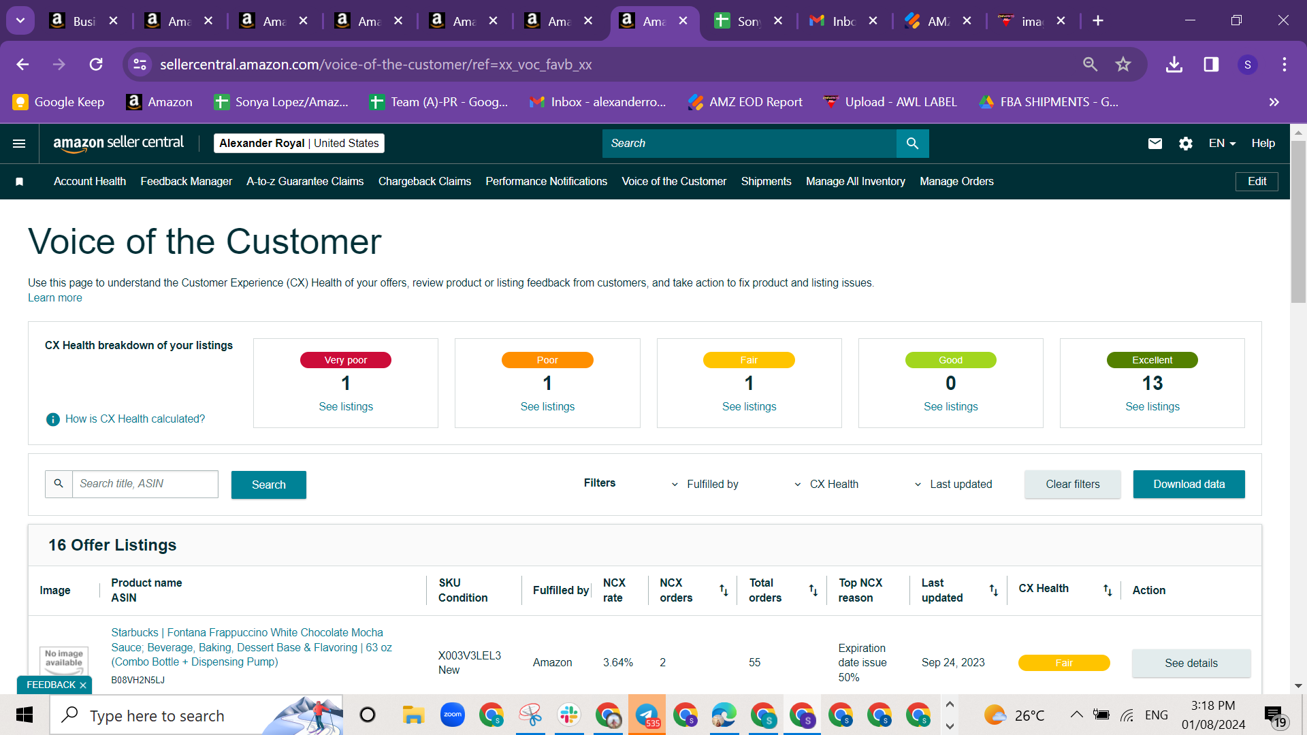Click the Seller Central header search box
The image size is (1307, 735).
[749, 144]
